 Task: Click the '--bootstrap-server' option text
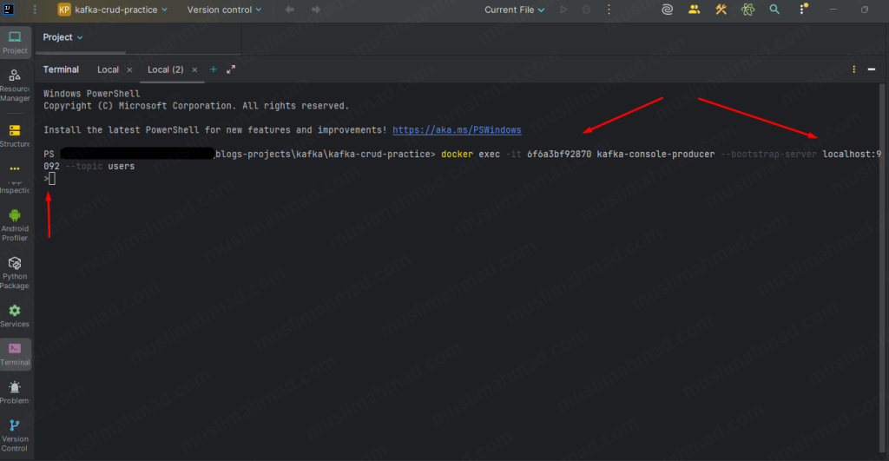coord(768,155)
